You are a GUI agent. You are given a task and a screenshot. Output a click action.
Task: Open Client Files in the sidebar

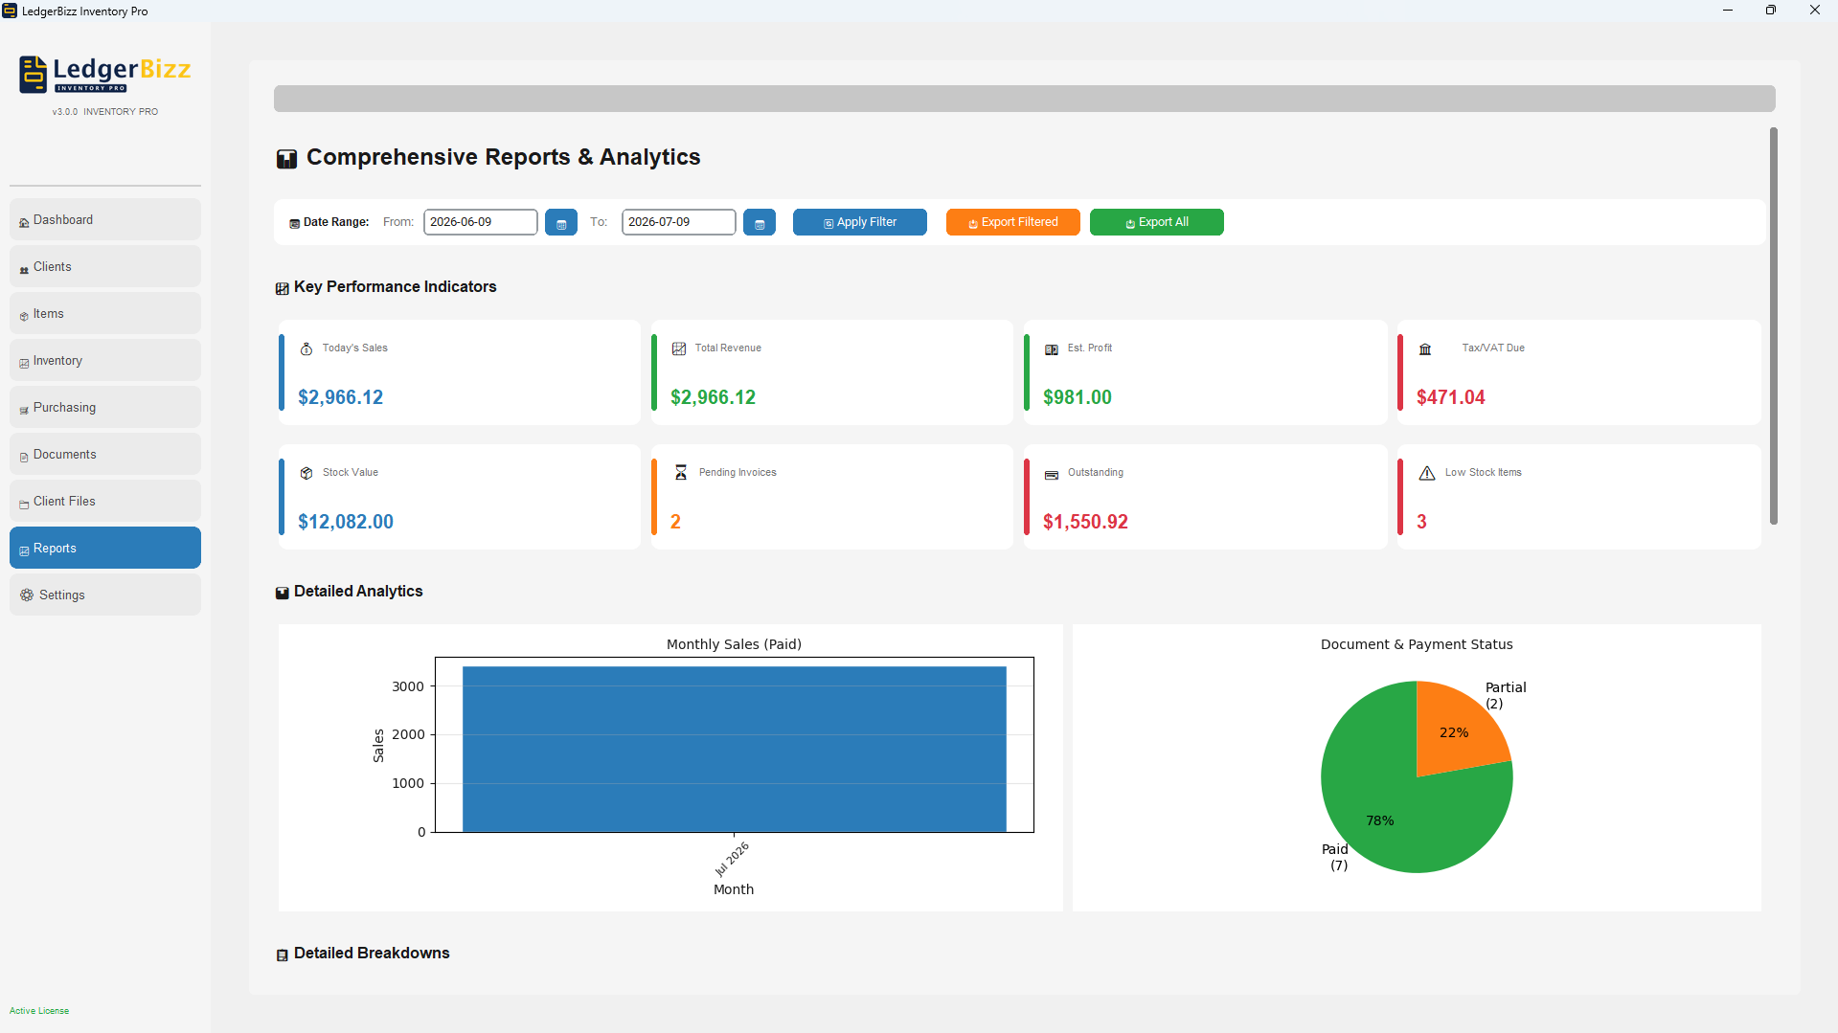tap(105, 502)
